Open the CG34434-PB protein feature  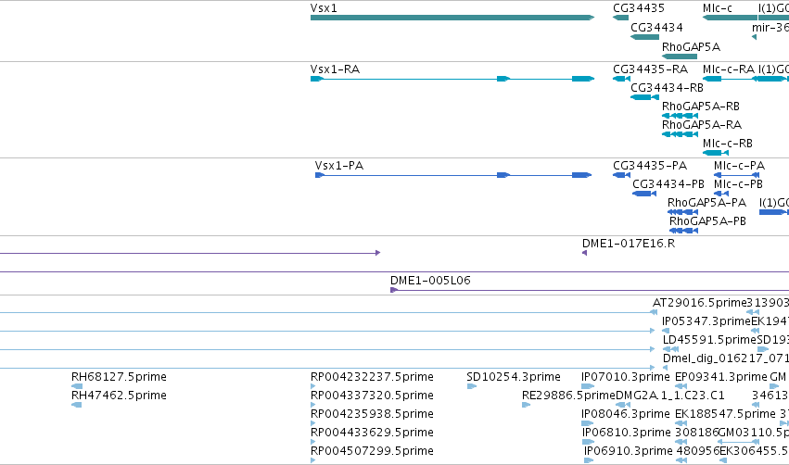[x=644, y=194]
